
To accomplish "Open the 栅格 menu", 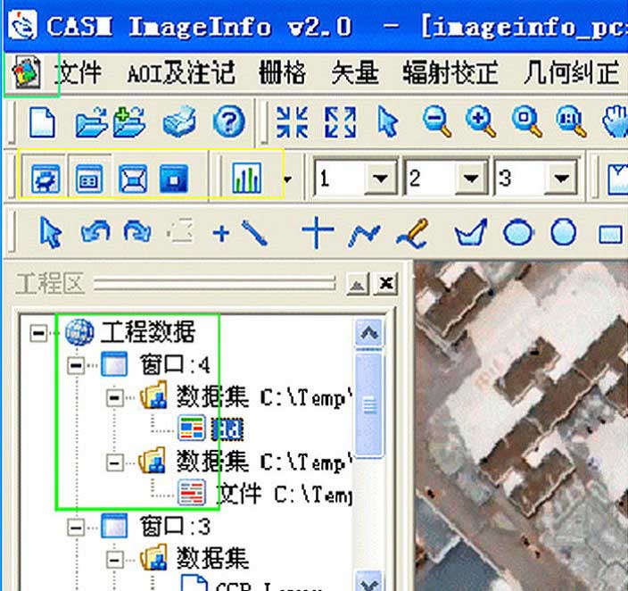I will (283, 73).
